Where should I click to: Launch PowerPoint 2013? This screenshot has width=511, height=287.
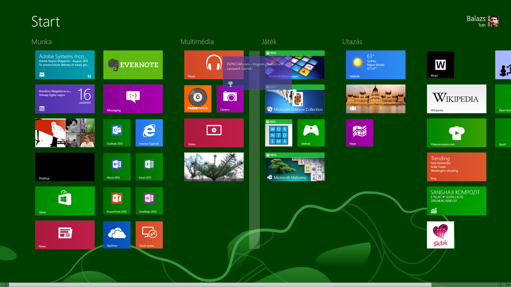coord(117,201)
